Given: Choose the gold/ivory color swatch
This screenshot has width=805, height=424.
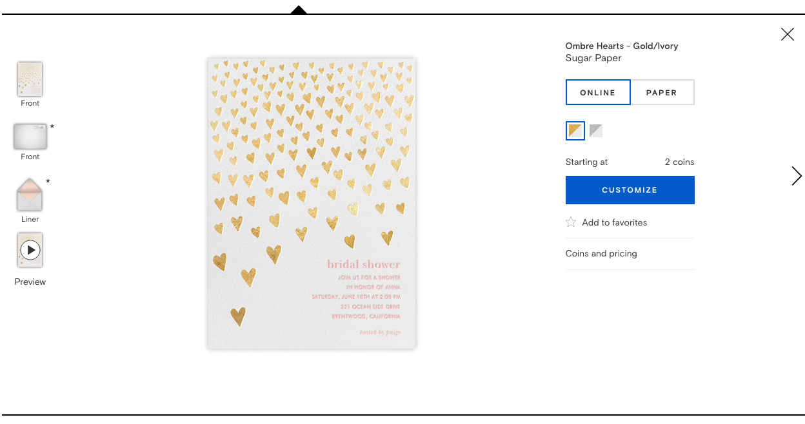Looking at the screenshot, I should [575, 131].
